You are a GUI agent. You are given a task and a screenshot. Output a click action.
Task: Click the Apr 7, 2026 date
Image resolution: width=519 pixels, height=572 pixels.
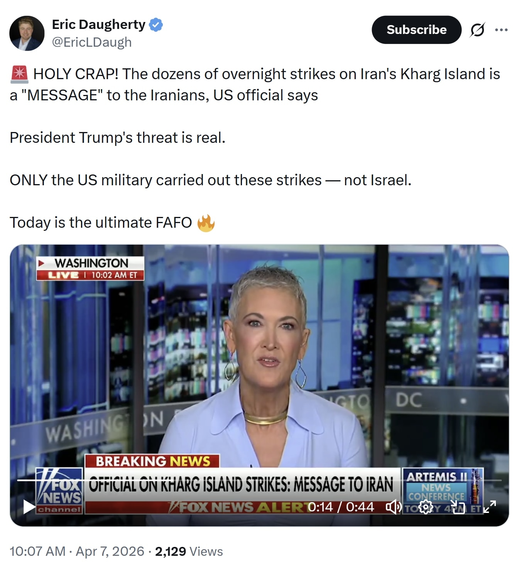coord(110,551)
